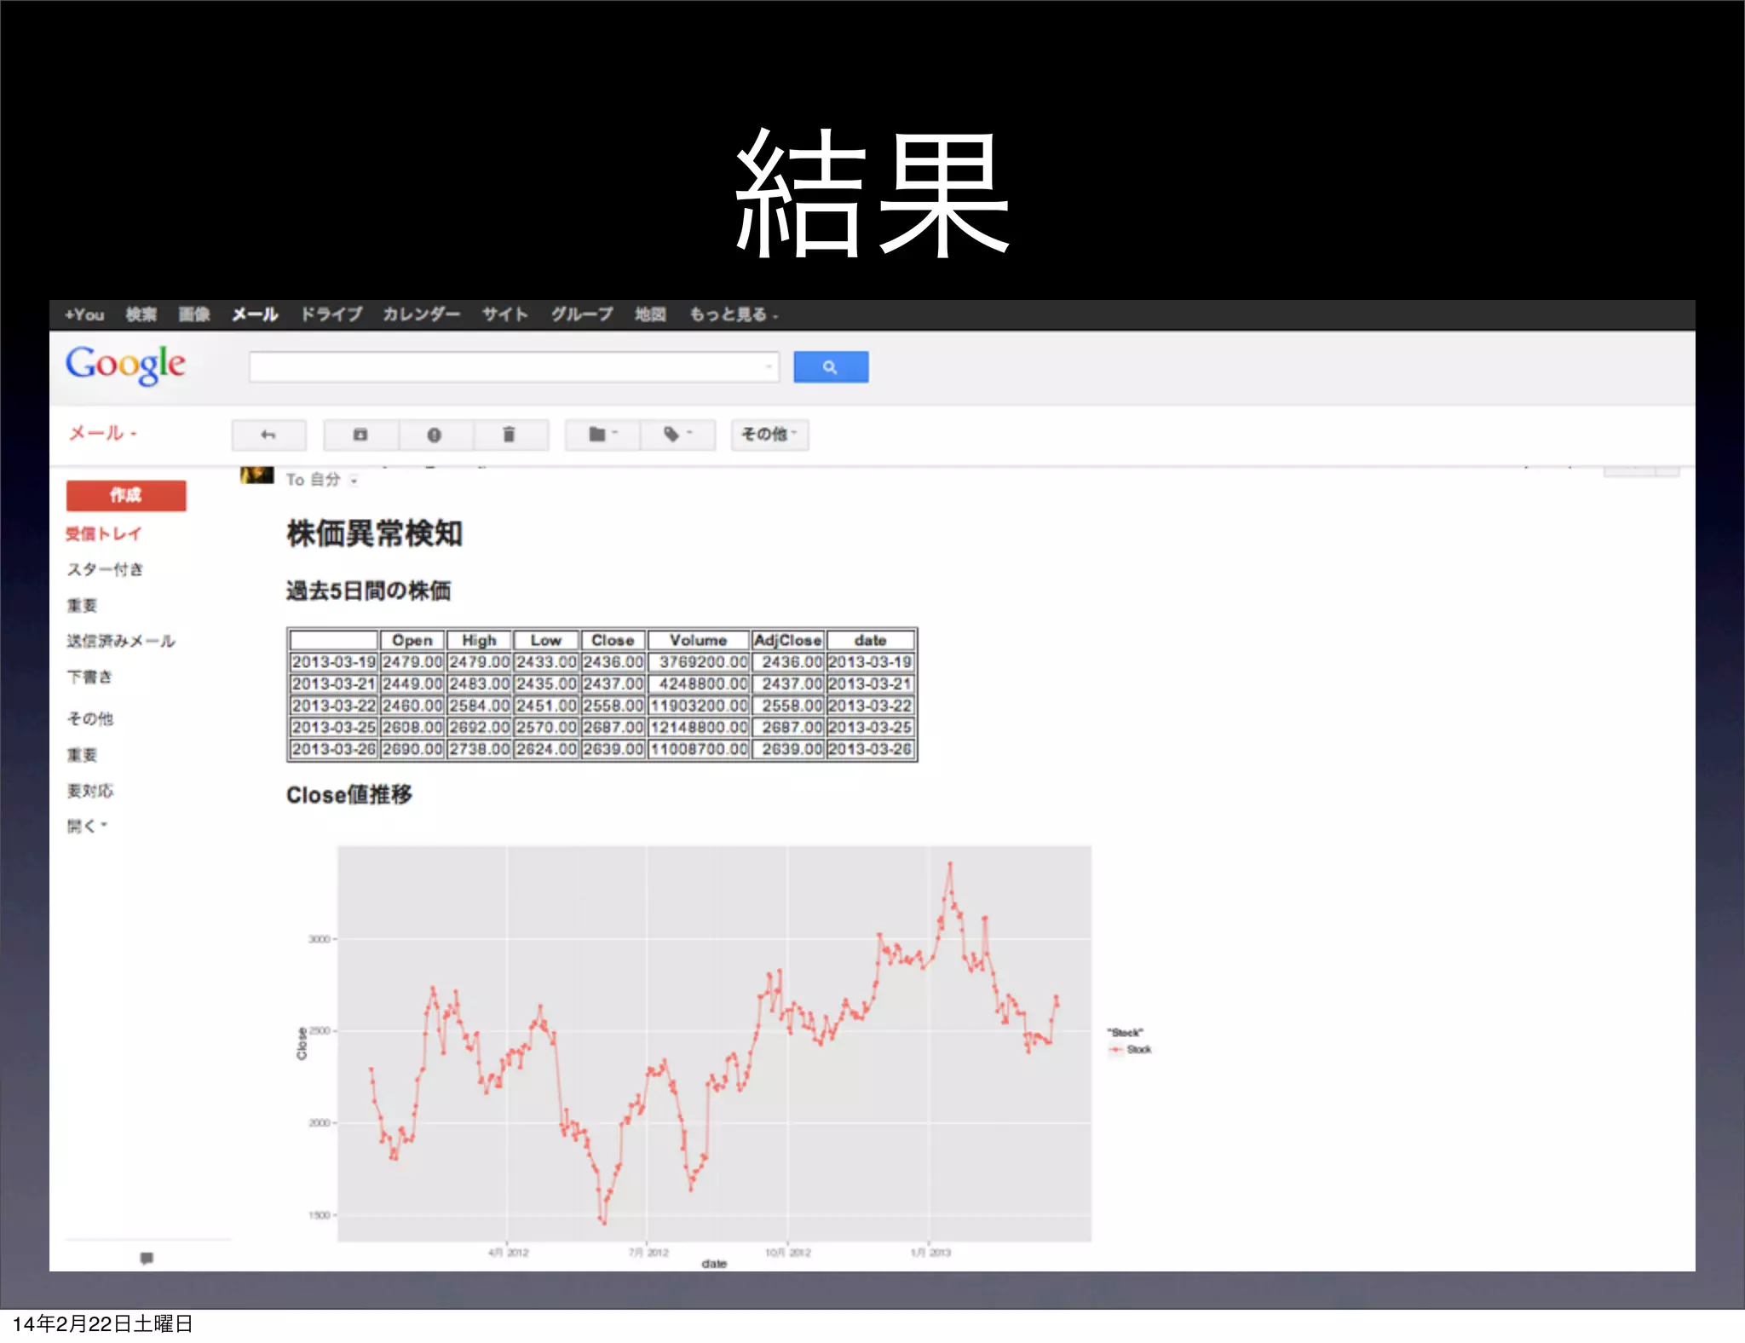Viewport: 1745px width, 1343px height.
Task: Click the Low column header
Action: (546, 640)
